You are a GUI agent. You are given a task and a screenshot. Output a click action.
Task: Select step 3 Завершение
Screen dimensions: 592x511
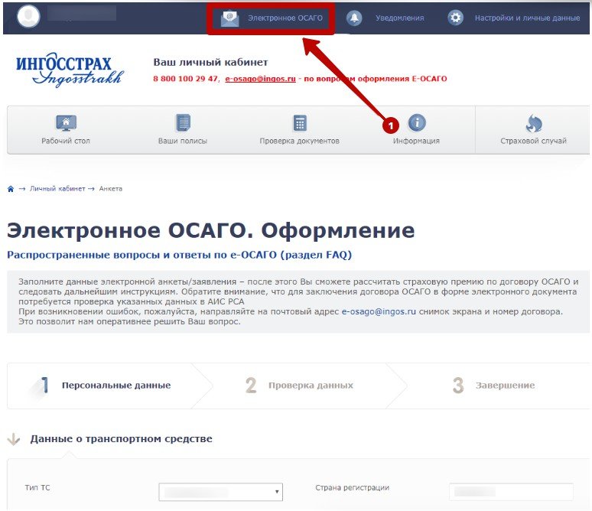504,386
